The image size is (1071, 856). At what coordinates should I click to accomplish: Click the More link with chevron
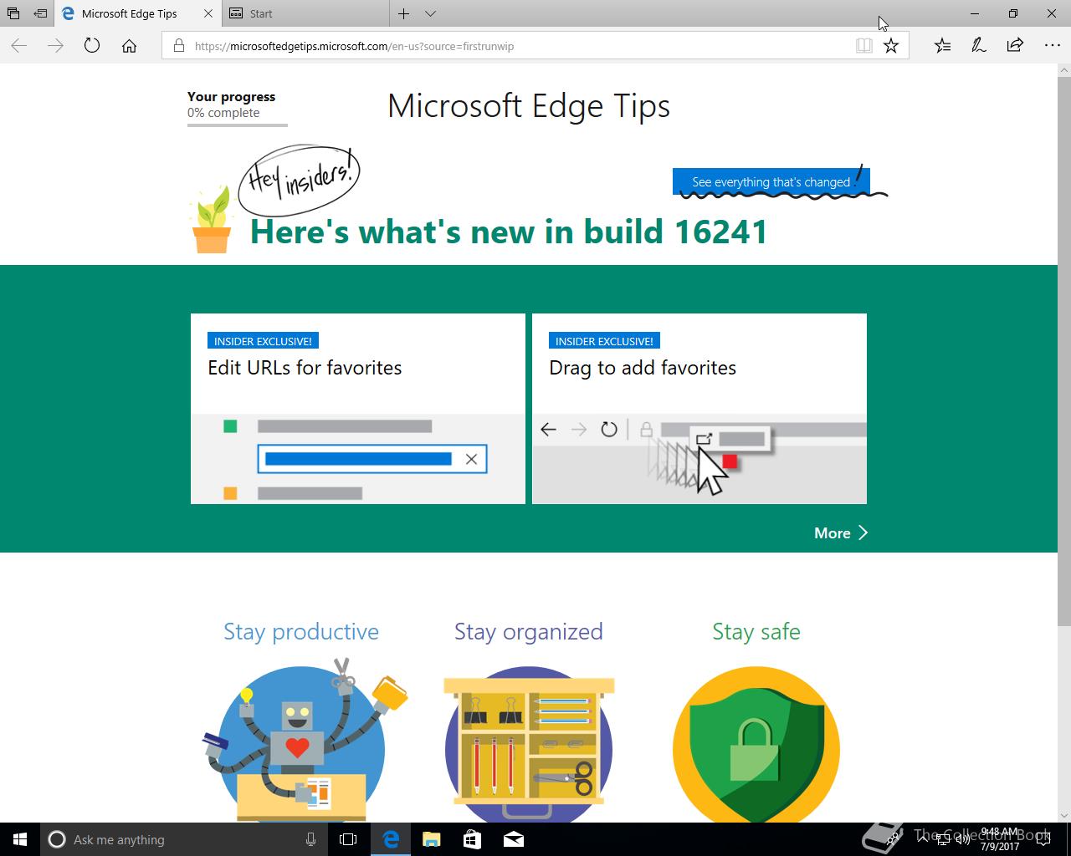pos(841,532)
